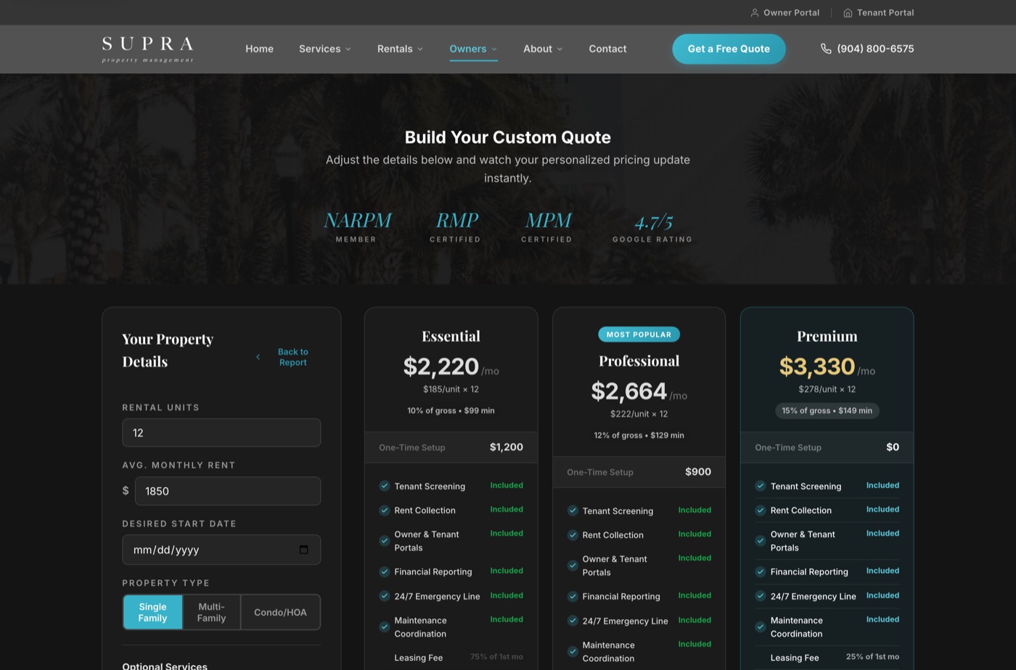Go to the Home page
The image size is (1016, 670).
click(x=259, y=49)
